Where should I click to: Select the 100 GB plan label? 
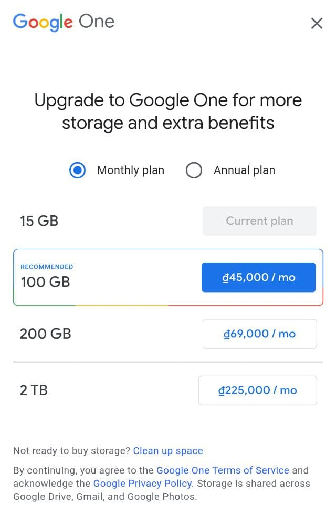[45, 282]
